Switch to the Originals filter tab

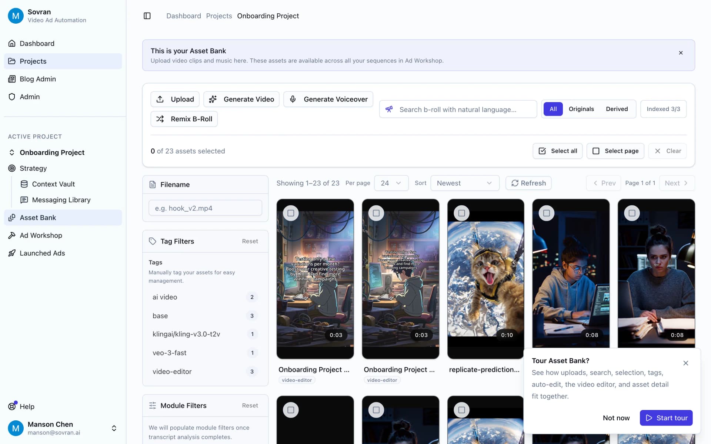point(581,109)
